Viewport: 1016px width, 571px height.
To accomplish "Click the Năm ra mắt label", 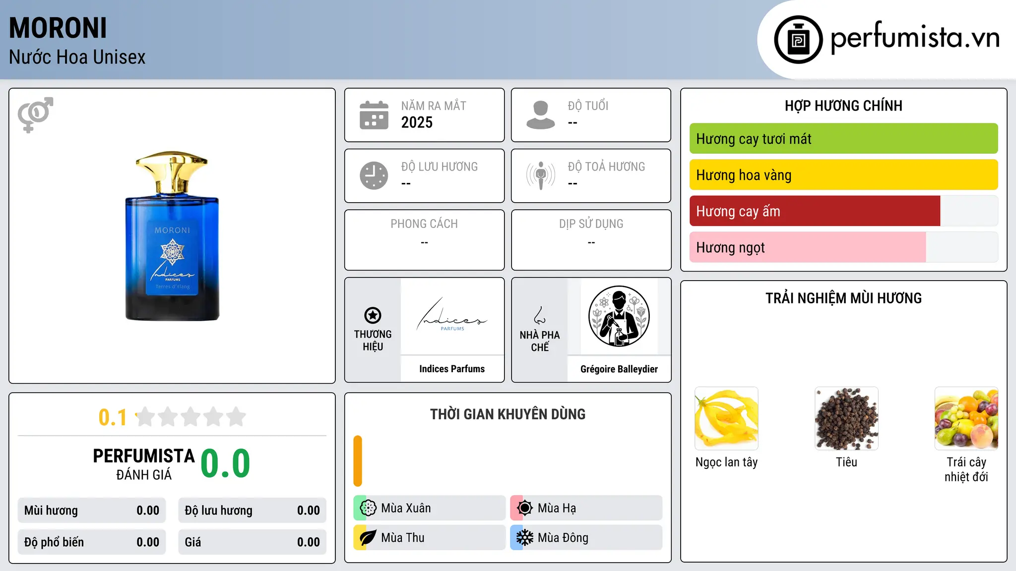I will (x=434, y=106).
